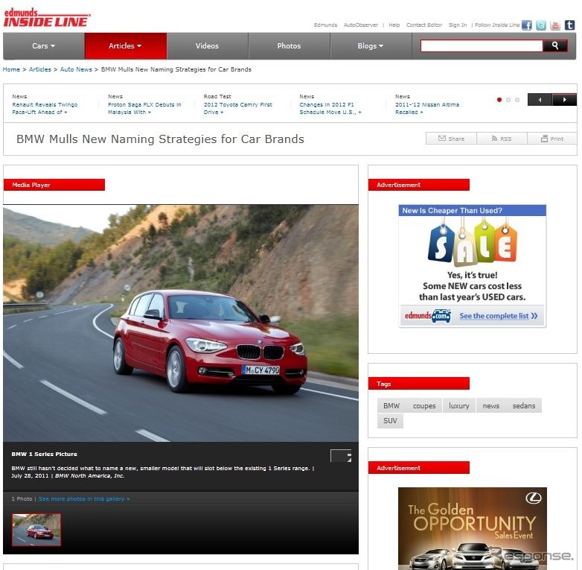Screen dimensions: 582x570
Task: Open 2011-'12 Nissan Altima Recalled story
Action: (427, 108)
